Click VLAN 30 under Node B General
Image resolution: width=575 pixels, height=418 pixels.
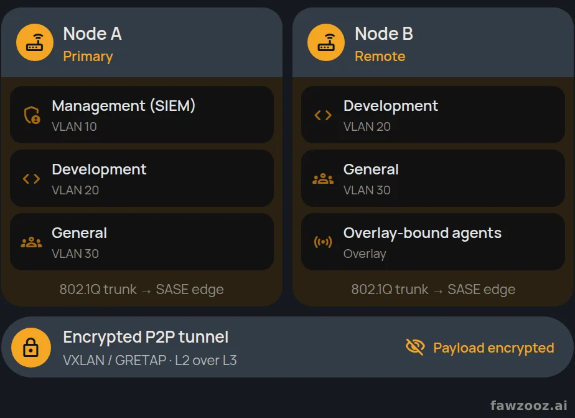[x=367, y=190]
